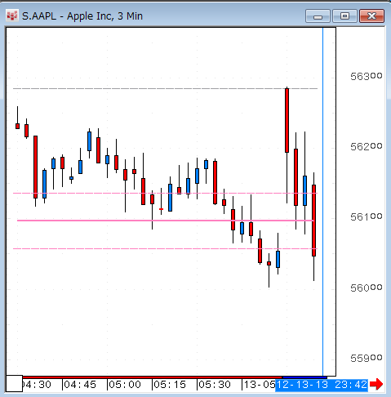Image resolution: width=391 pixels, height=397 pixels.
Task: Click the 05:00 time label
Action: coord(125,385)
